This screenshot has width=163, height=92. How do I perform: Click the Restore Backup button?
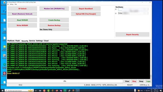[54, 25]
